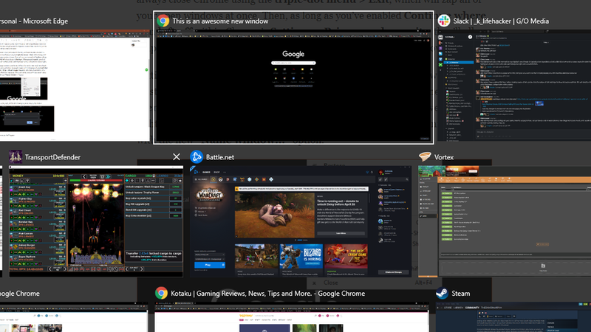Screen dimensions: 591x332
Task: Select the Slack app icon
Action: point(444,21)
